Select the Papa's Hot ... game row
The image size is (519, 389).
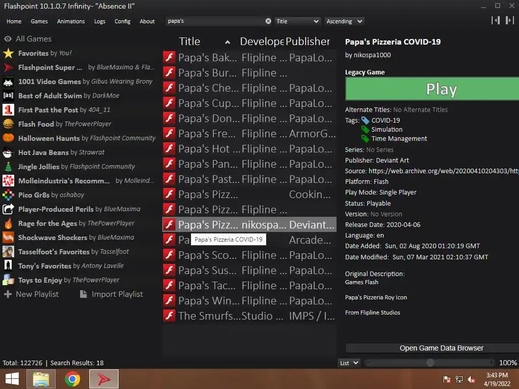249,148
